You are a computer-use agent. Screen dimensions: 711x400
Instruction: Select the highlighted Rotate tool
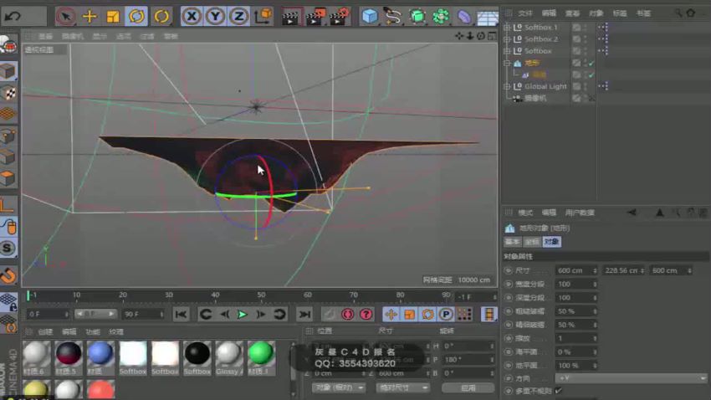pyautogui.click(x=136, y=17)
